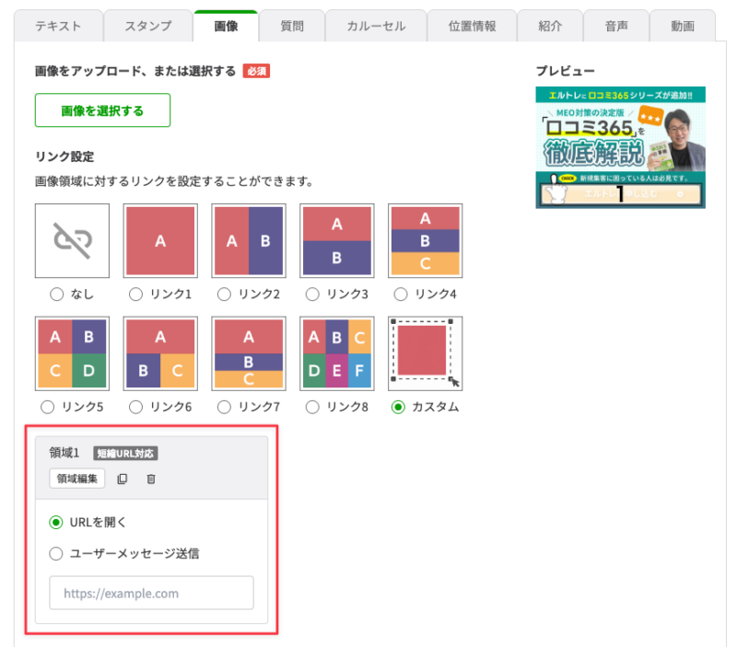This screenshot has width=737, height=647.
Task: Switch to the カルーセル tab
Action: (376, 27)
